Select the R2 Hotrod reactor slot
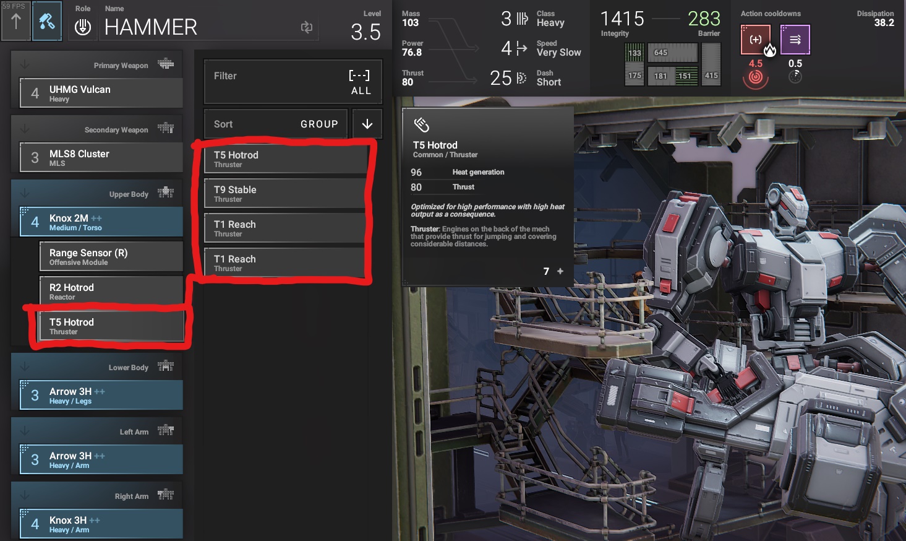The image size is (906, 541). point(111,291)
